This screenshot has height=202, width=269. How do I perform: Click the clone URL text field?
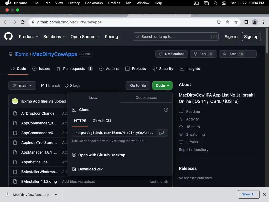114,133
